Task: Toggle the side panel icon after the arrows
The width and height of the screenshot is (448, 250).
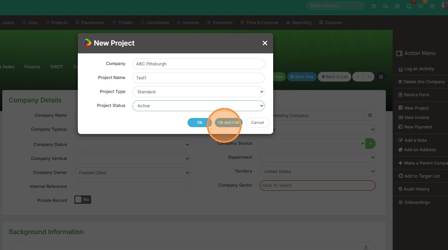Action: pos(381,77)
